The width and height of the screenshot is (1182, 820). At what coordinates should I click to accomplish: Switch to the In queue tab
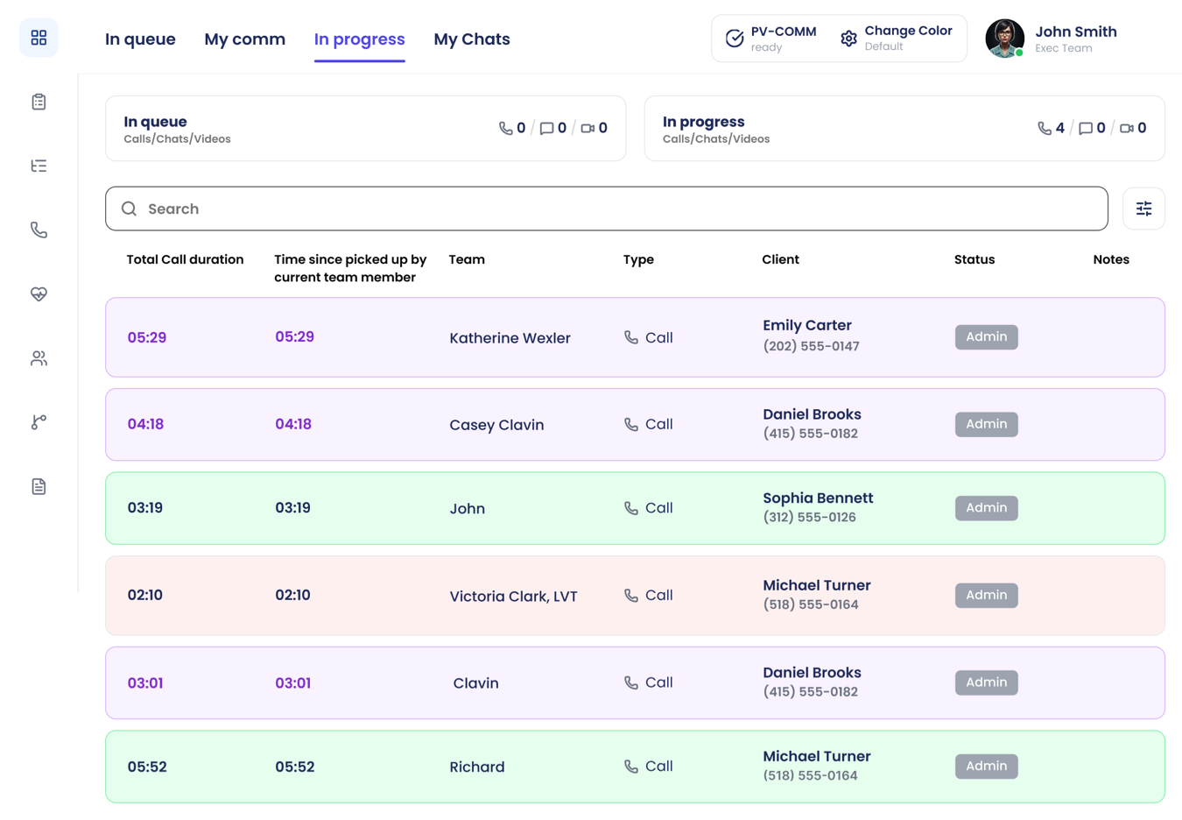(140, 39)
